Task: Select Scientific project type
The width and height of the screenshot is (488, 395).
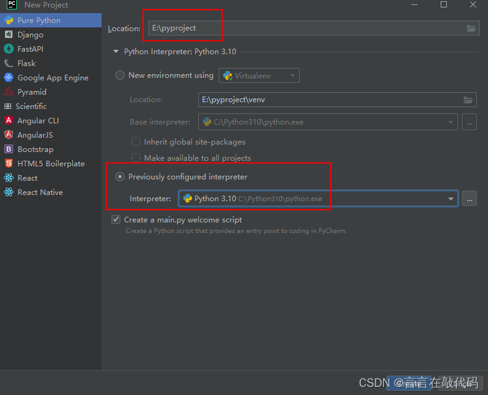Action: pyautogui.click(x=50, y=106)
